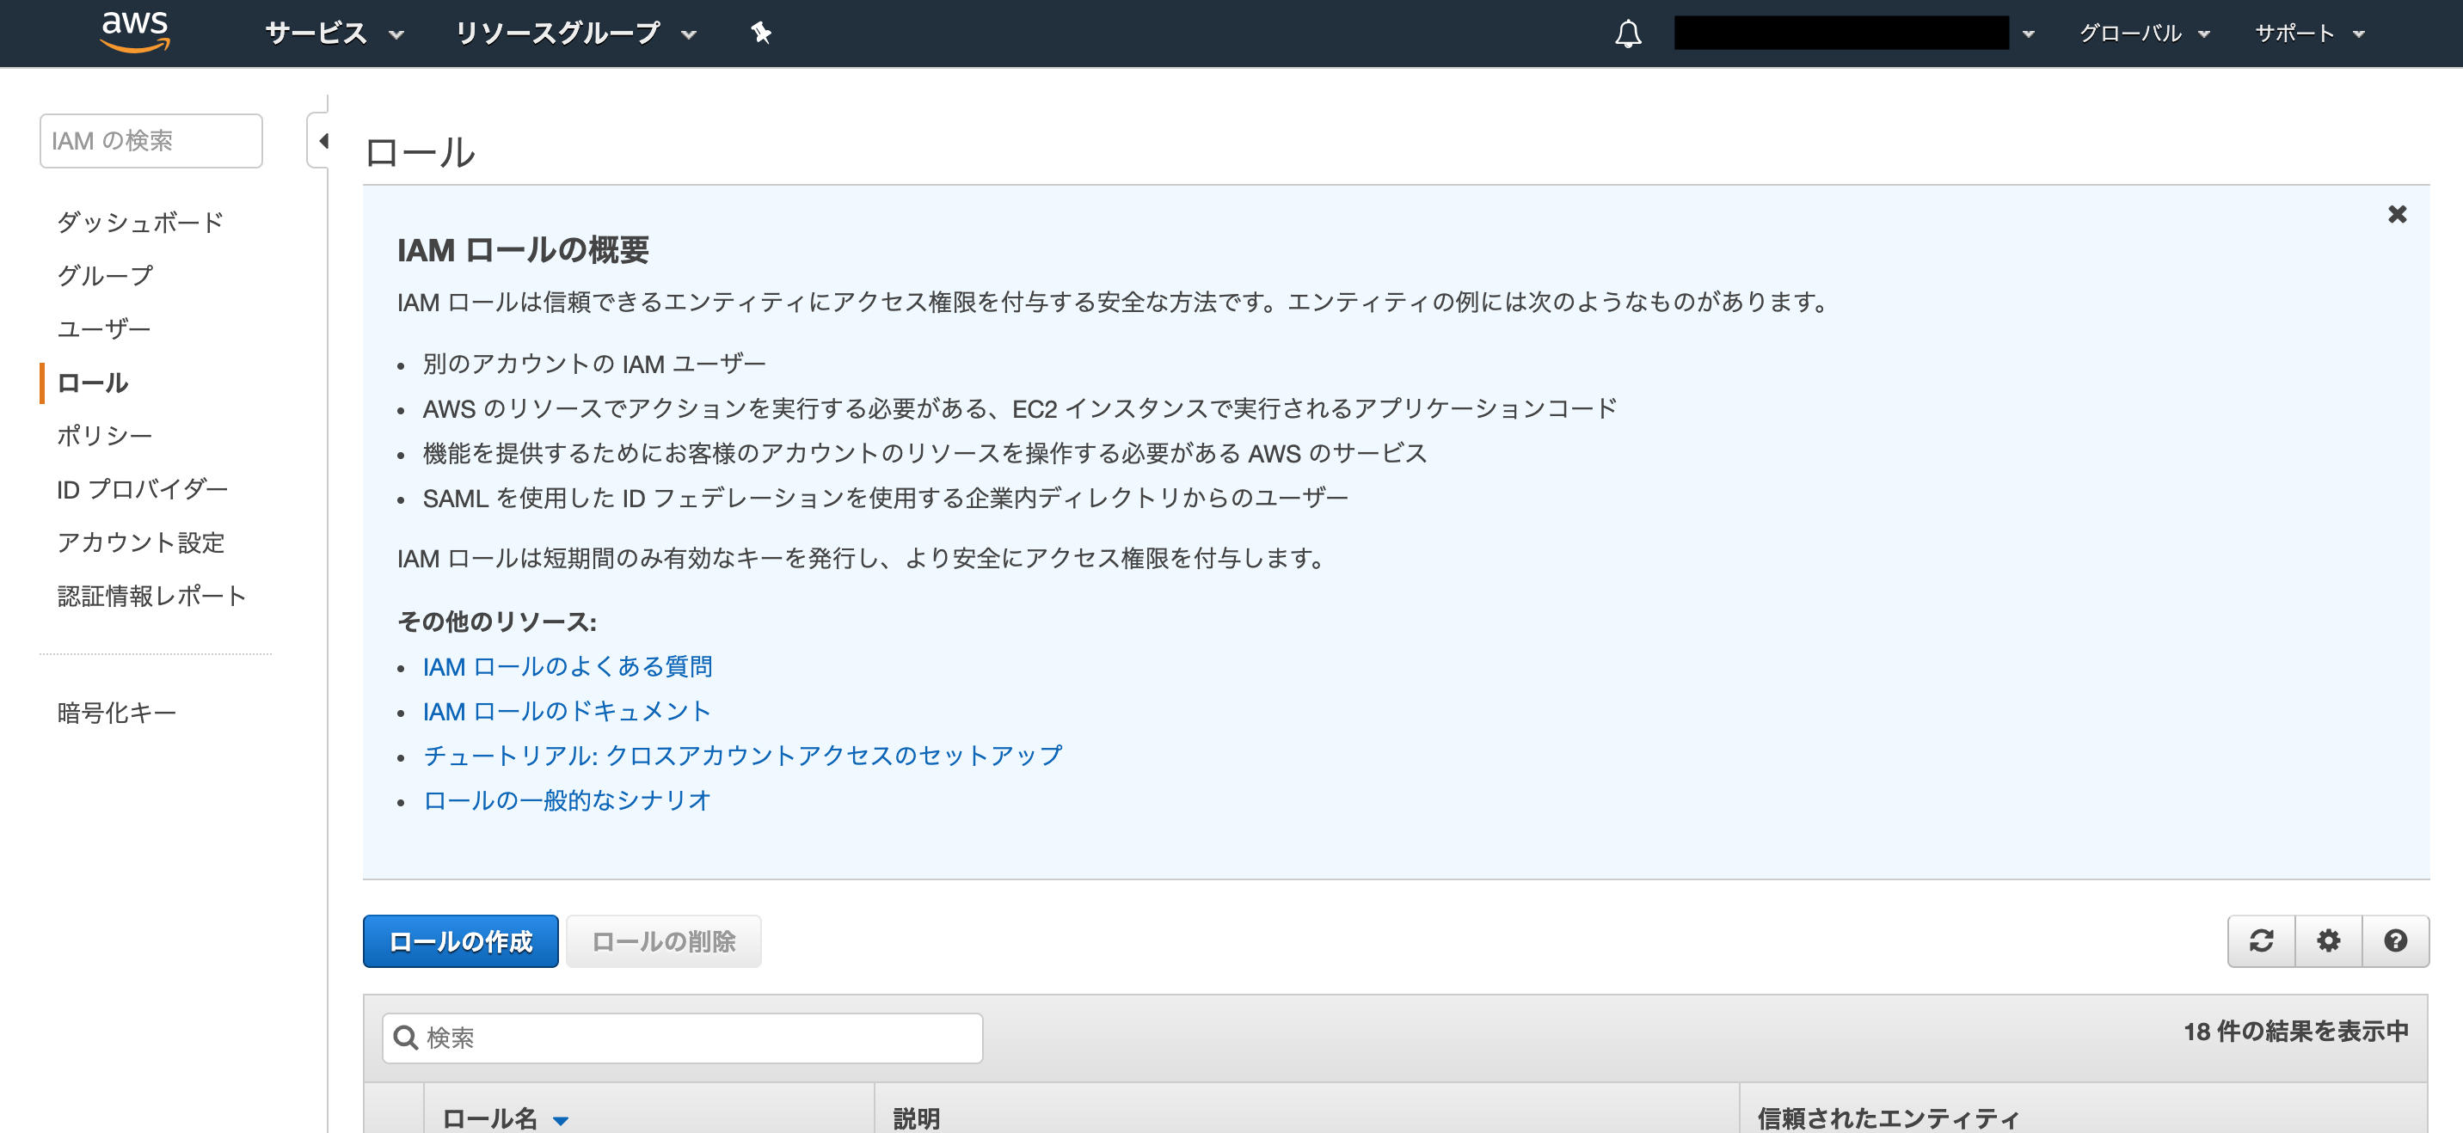The image size is (2463, 1133).
Task: Click the ロールの作成 button
Action: [460, 940]
